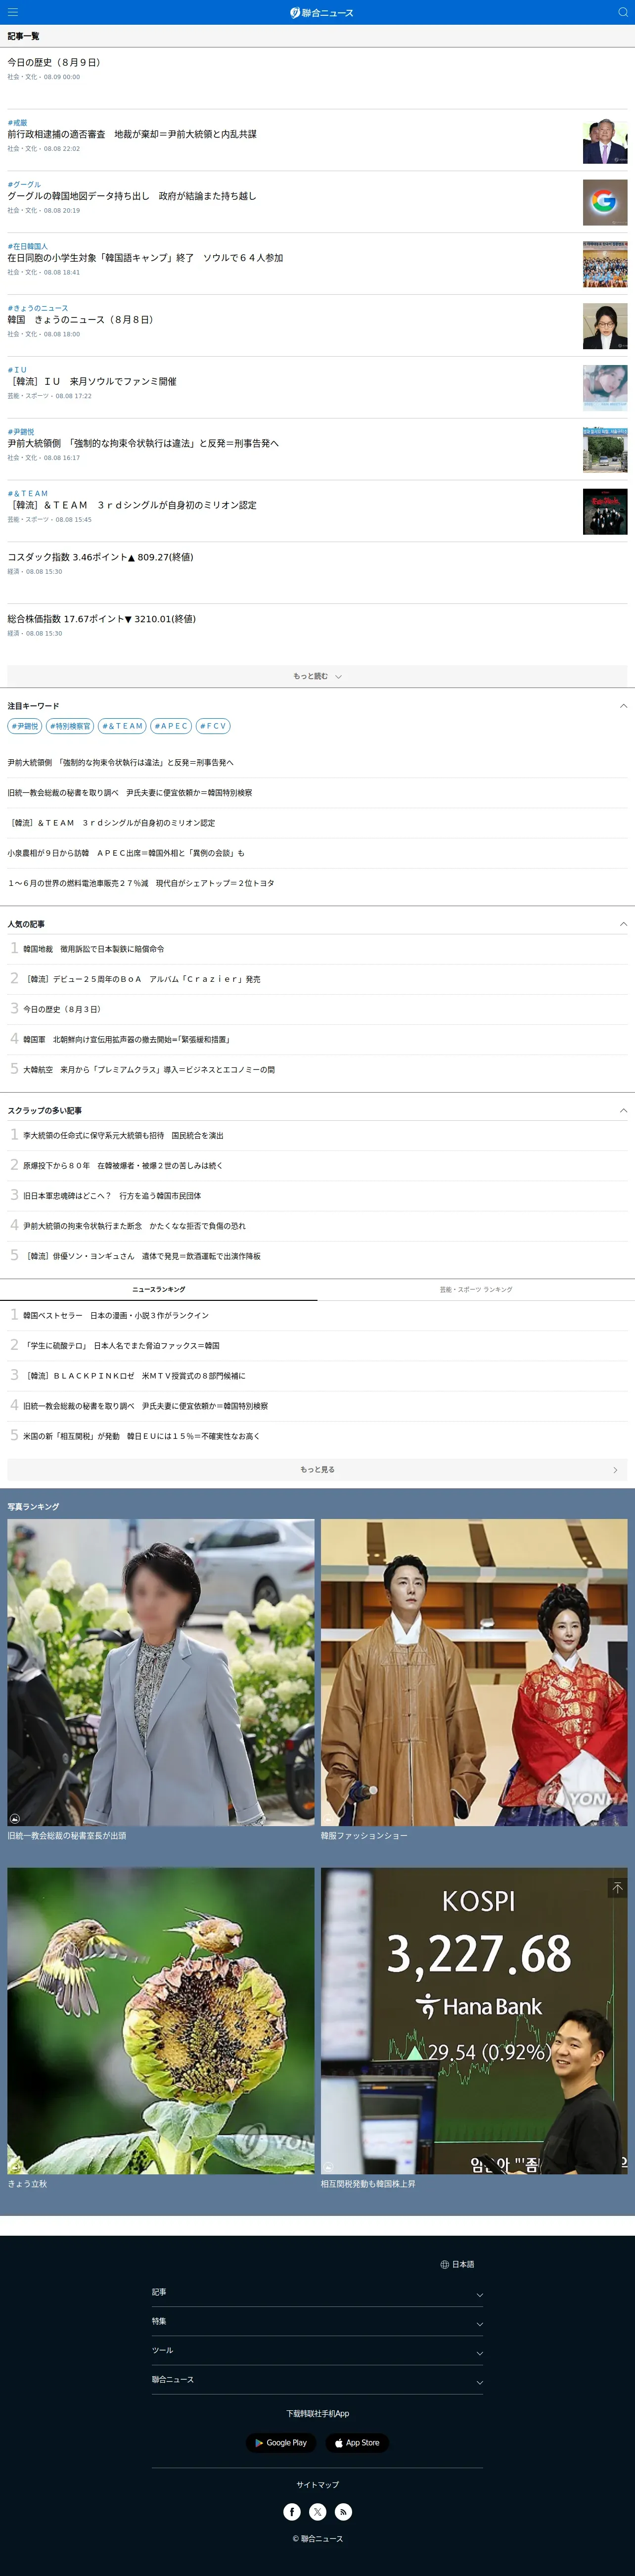Expand the 聯合ニュース footer menu
Screen dimensions: 635x2576
tap(317, 2379)
